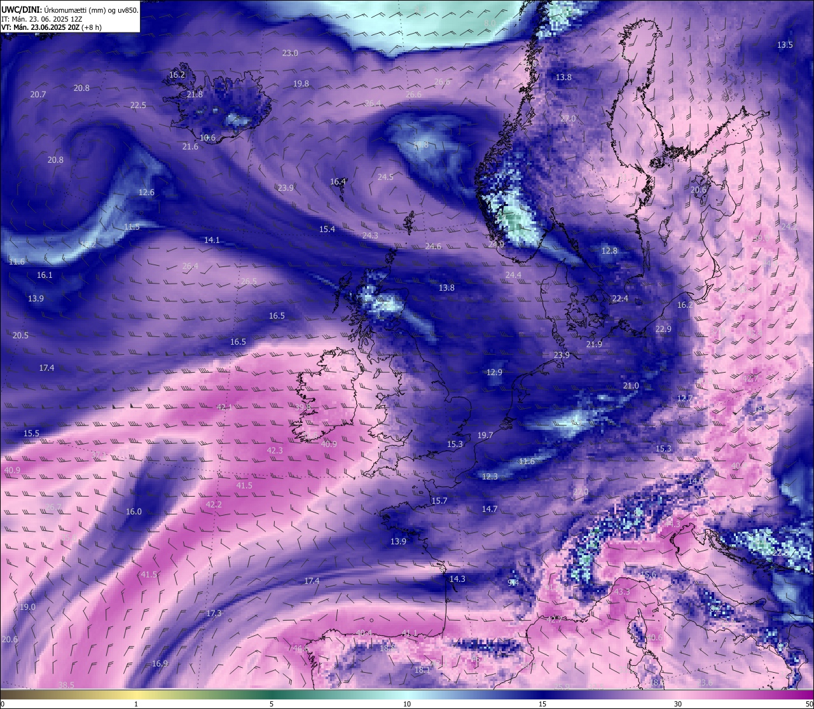Screen dimensions: 814x709
Task: Click the 20.5 map value
Action: pos(20,335)
